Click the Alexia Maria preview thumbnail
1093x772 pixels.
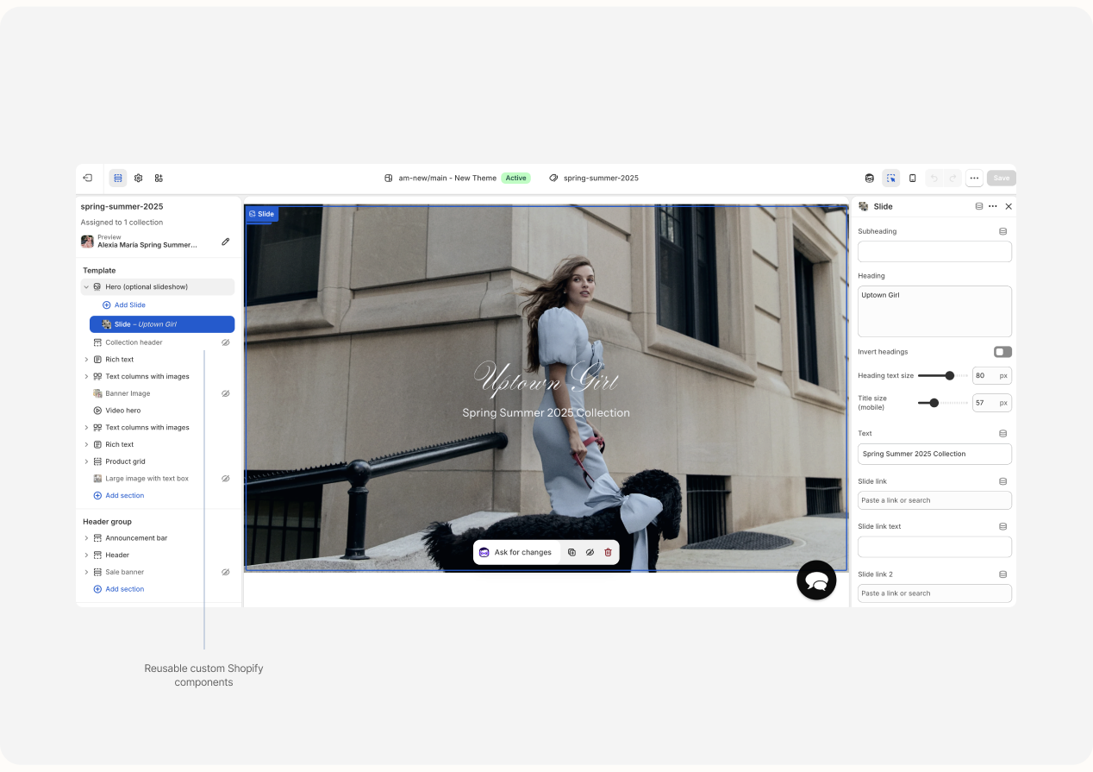(87, 242)
